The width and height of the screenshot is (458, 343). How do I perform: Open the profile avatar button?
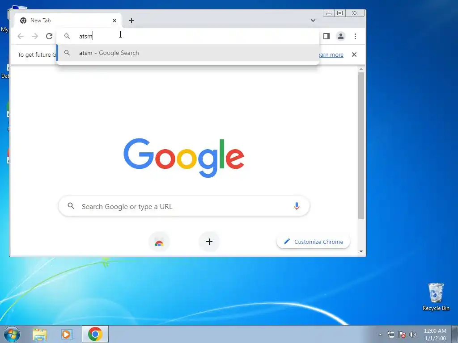[x=340, y=36]
